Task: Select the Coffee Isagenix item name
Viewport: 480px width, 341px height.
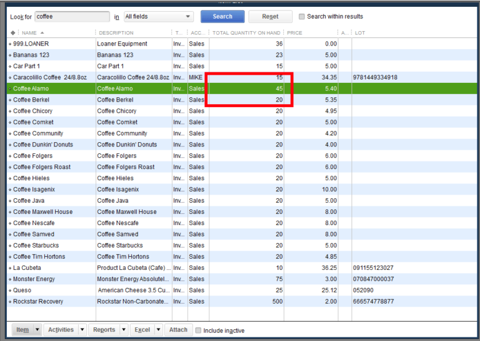Action: [x=34, y=190]
